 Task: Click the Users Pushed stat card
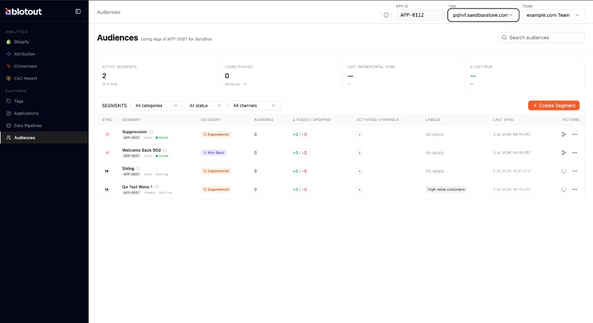click(280, 75)
